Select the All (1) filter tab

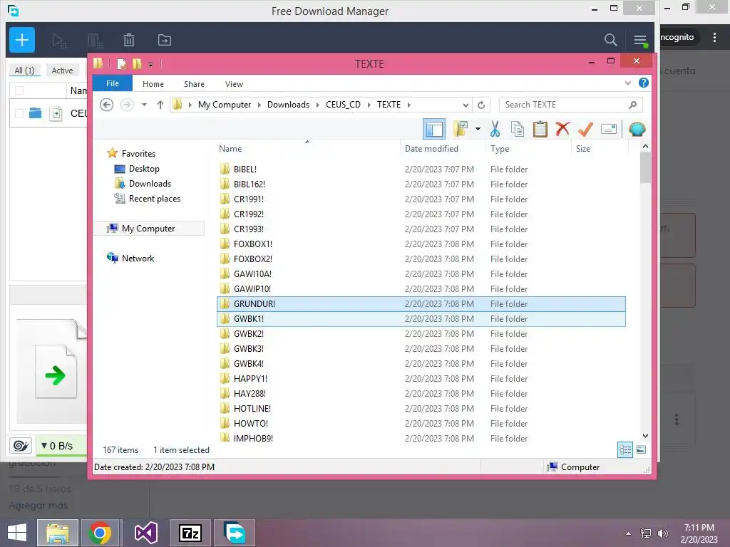click(24, 71)
